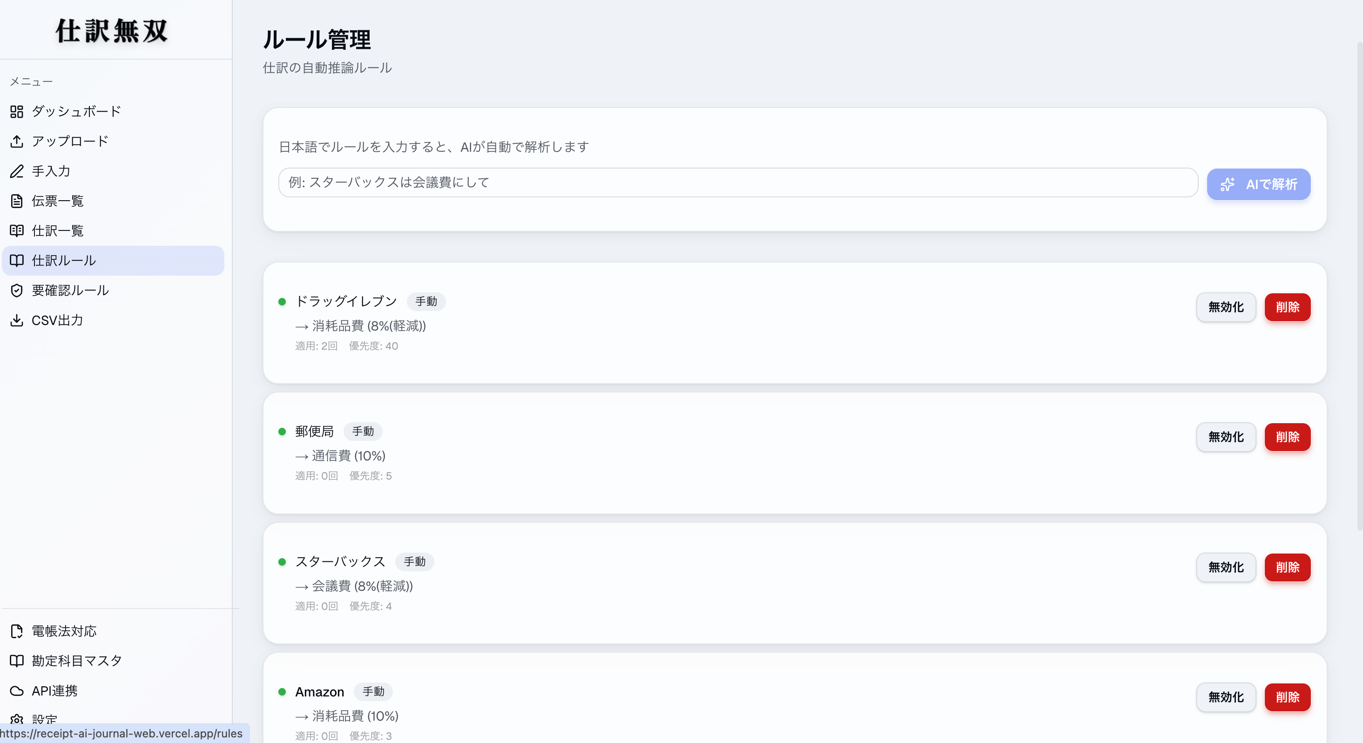Click the open-book icon beside 仕訳一覧
This screenshot has height=743, width=1363.
(x=16, y=231)
